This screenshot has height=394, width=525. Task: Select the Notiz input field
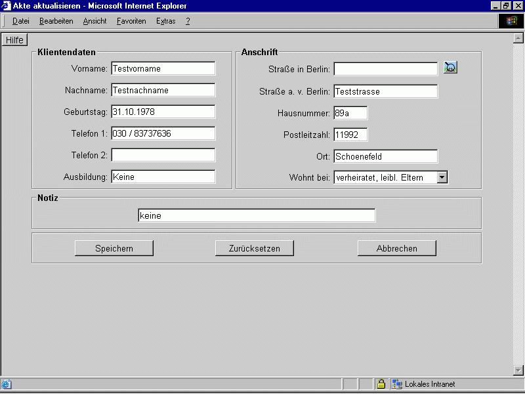click(257, 215)
